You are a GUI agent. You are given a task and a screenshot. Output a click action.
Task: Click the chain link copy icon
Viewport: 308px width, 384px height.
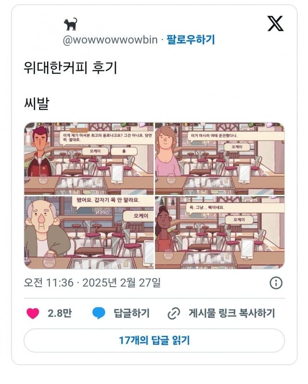[x=174, y=313]
